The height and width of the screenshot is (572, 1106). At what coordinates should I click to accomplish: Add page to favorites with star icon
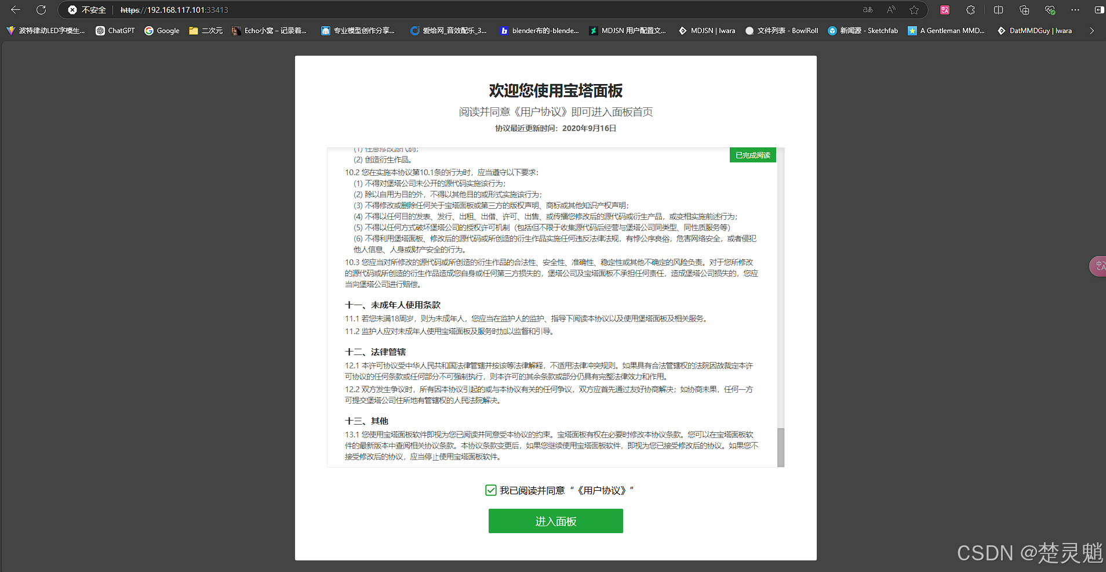914,10
